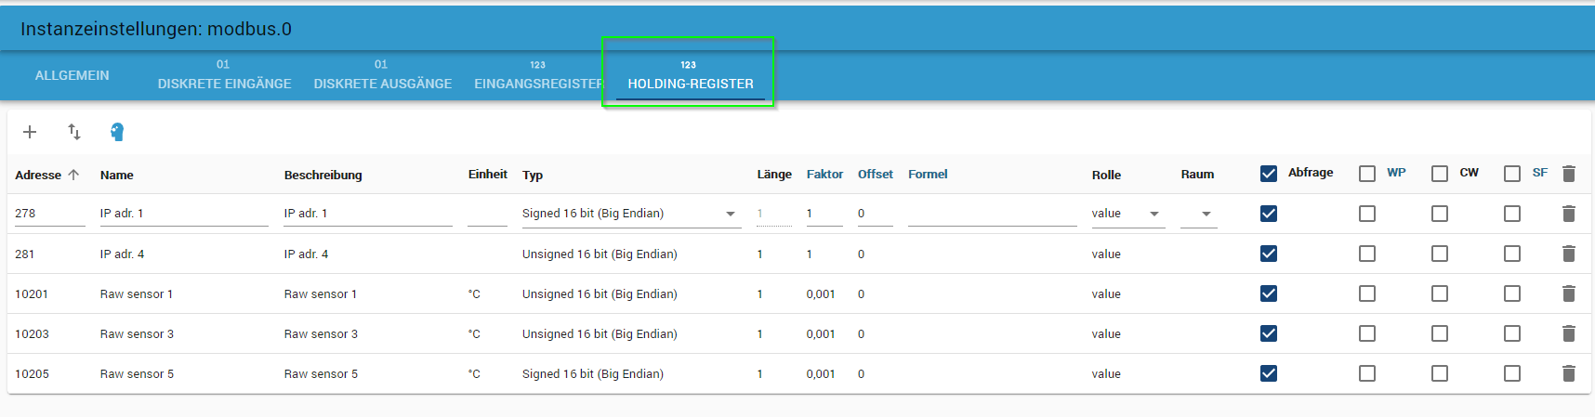Image resolution: width=1595 pixels, height=417 pixels.
Task: Click the Faktor column header
Action: [x=824, y=175]
